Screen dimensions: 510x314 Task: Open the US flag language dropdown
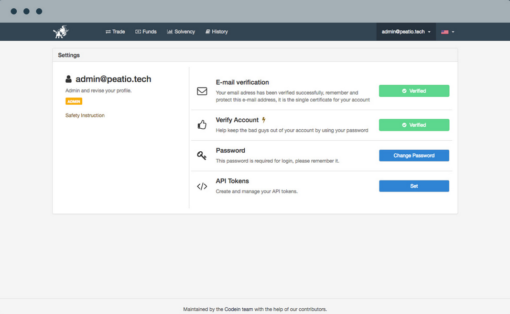pyautogui.click(x=448, y=32)
